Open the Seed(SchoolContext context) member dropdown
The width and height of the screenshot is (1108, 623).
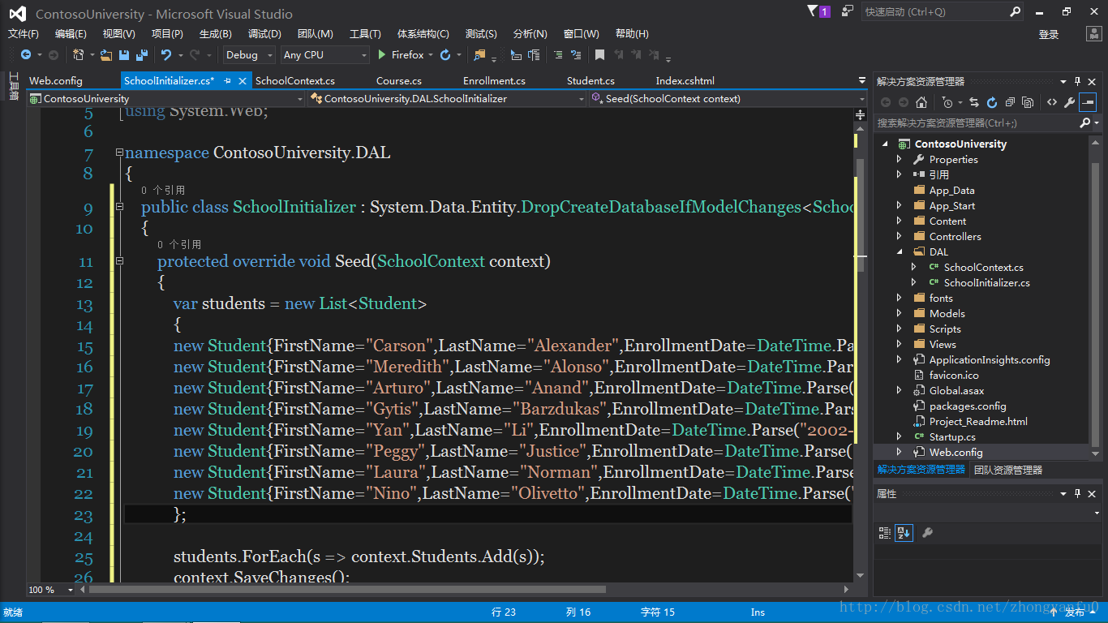point(728,98)
